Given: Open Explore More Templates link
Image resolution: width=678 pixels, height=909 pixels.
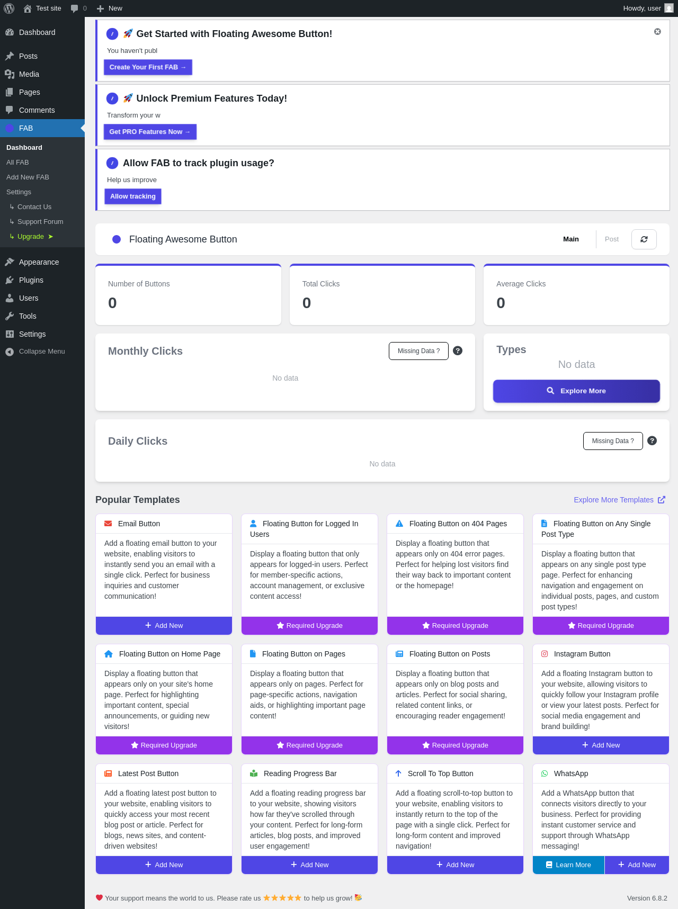Looking at the screenshot, I should [x=619, y=500].
